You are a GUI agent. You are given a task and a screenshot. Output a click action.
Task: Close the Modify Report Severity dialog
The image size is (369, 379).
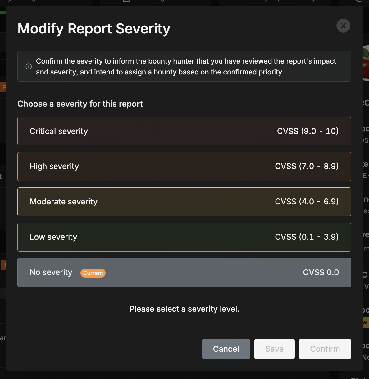click(343, 26)
